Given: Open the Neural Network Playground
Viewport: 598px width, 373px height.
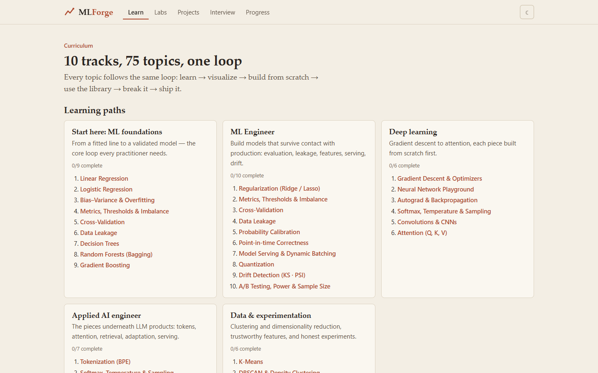Looking at the screenshot, I should pyautogui.click(x=436, y=189).
